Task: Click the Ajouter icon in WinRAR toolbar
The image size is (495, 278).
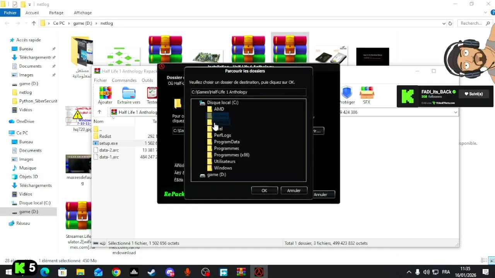Action: [105, 95]
